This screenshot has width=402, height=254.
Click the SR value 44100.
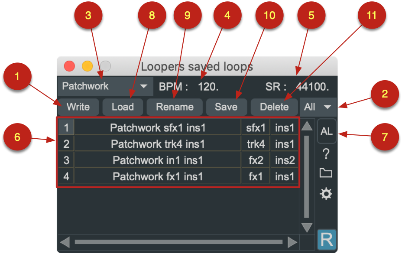click(x=312, y=87)
